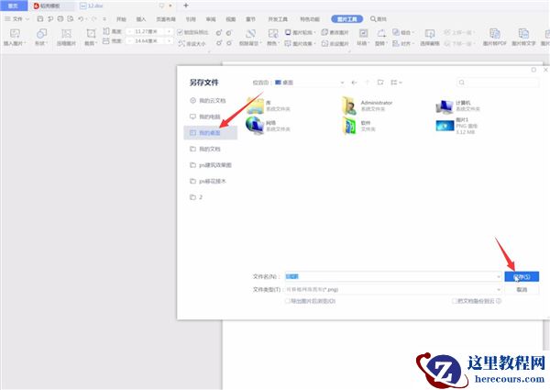
Task: Open the ps移花接木 folder shortcut
Action: click(211, 181)
